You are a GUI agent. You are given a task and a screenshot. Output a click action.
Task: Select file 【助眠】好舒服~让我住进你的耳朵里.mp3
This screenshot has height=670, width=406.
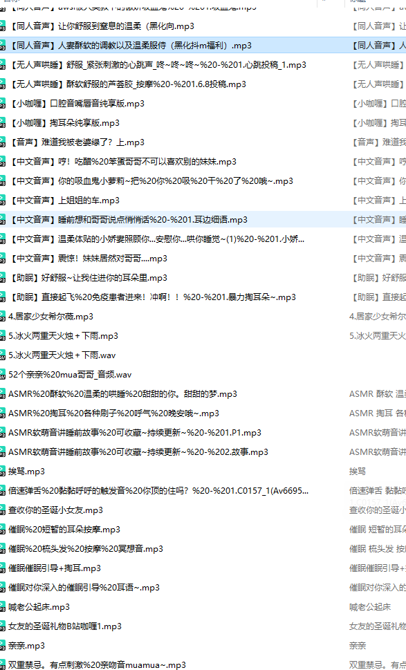coord(88,278)
